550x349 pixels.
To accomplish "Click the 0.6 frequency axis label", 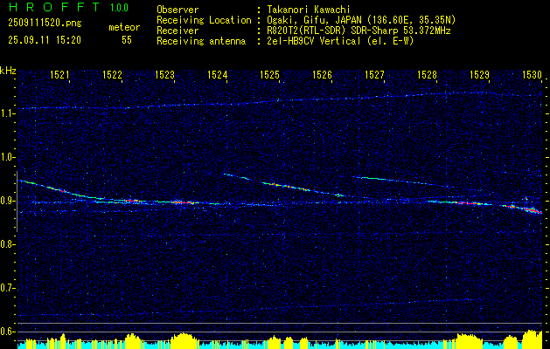I will (x=5, y=332).
